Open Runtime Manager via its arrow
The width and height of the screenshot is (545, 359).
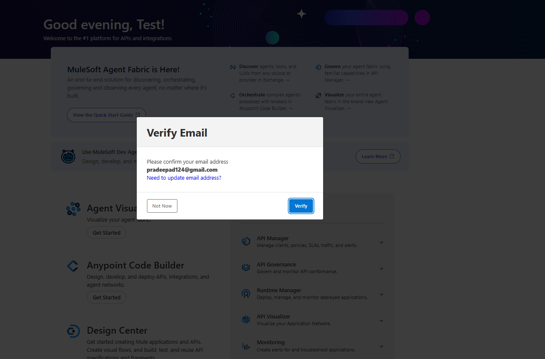(x=381, y=294)
